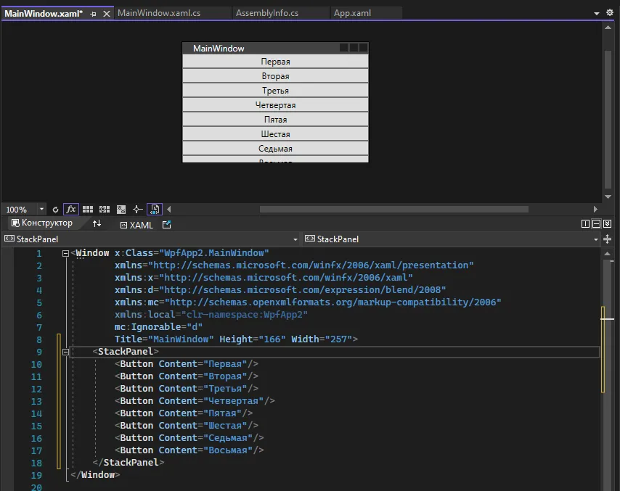Click the Button Content="Первая" line
620x491 pixels.
tap(187, 364)
